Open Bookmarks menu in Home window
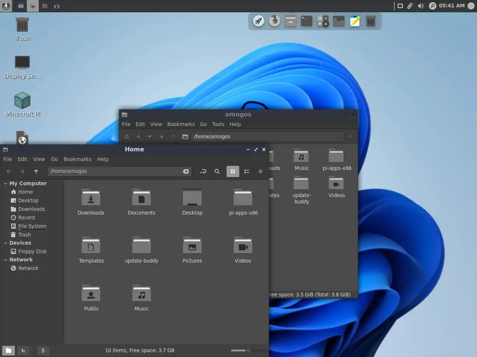This screenshot has width=477, height=357. [77, 159]
